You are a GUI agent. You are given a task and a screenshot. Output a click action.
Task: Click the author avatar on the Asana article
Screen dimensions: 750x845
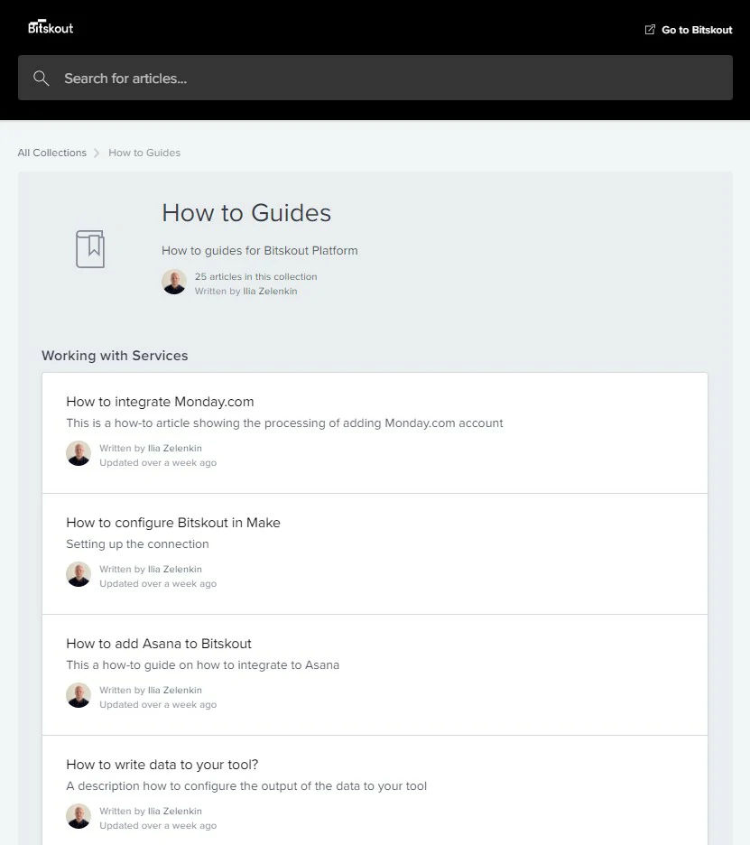(79, 695)
